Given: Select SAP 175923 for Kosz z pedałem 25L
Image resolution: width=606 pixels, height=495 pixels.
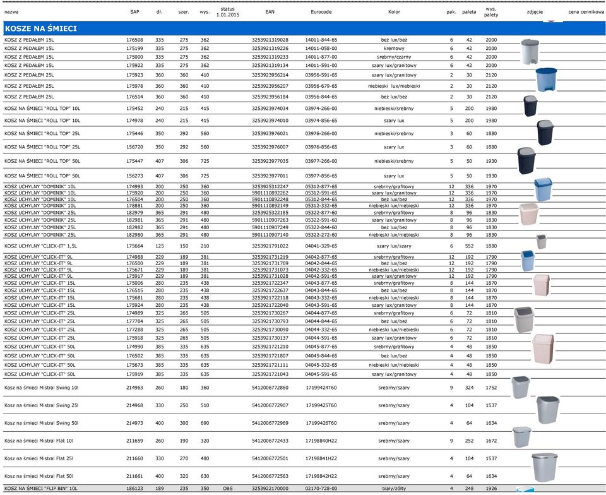Looking at the screenshot, I should (134, 75).
